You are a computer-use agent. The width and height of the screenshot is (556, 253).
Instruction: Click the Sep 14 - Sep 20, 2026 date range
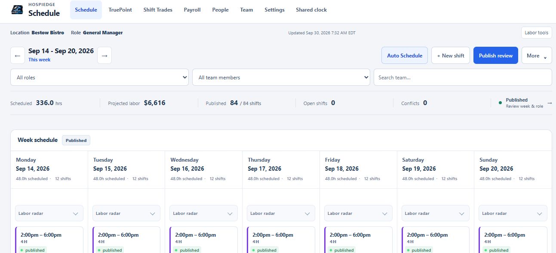tap(61, 51)
